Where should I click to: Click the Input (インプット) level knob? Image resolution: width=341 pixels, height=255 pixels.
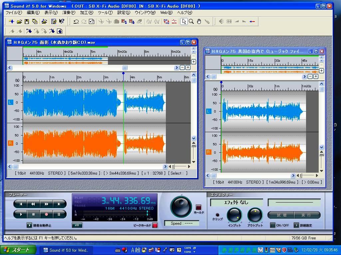click(x=234, y=215)
